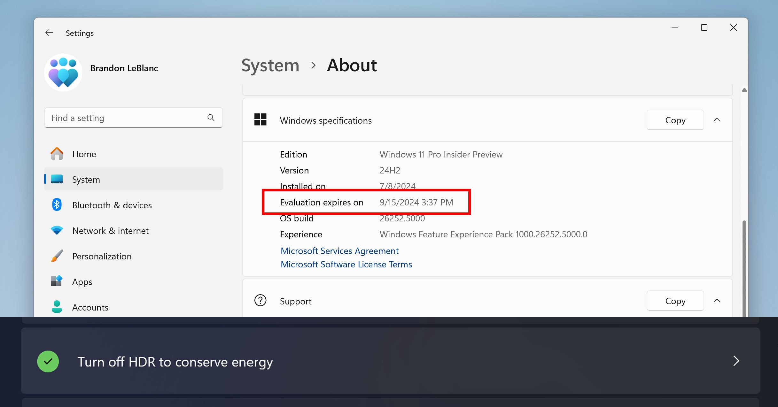Click the Windows 11 Pro Insider Preview edition value

441,154
